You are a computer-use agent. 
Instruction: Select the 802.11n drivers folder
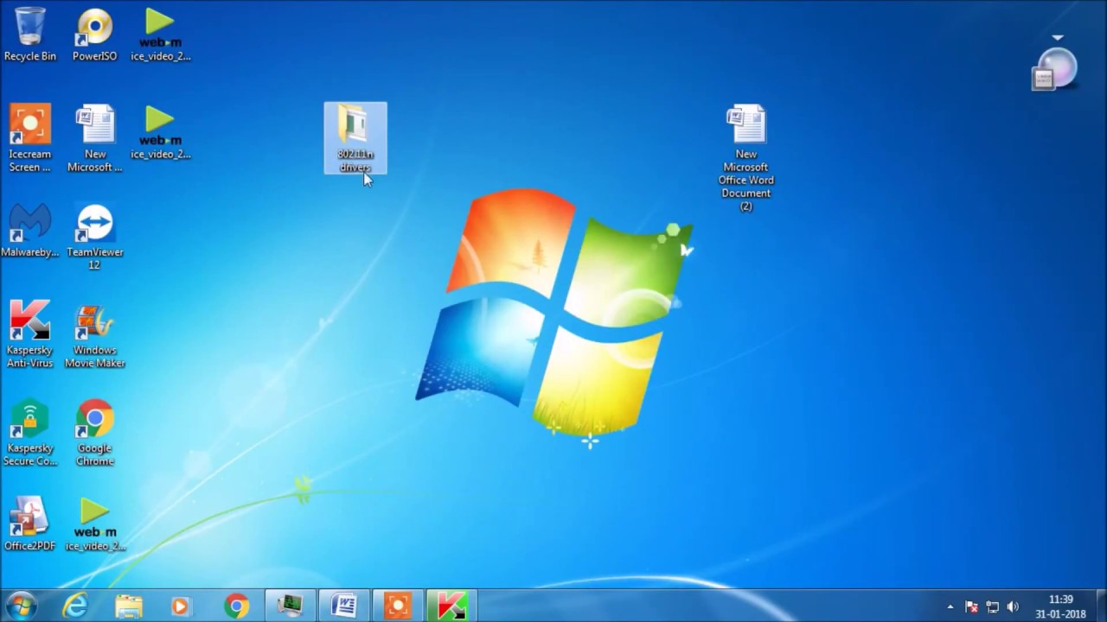(355, 138)
